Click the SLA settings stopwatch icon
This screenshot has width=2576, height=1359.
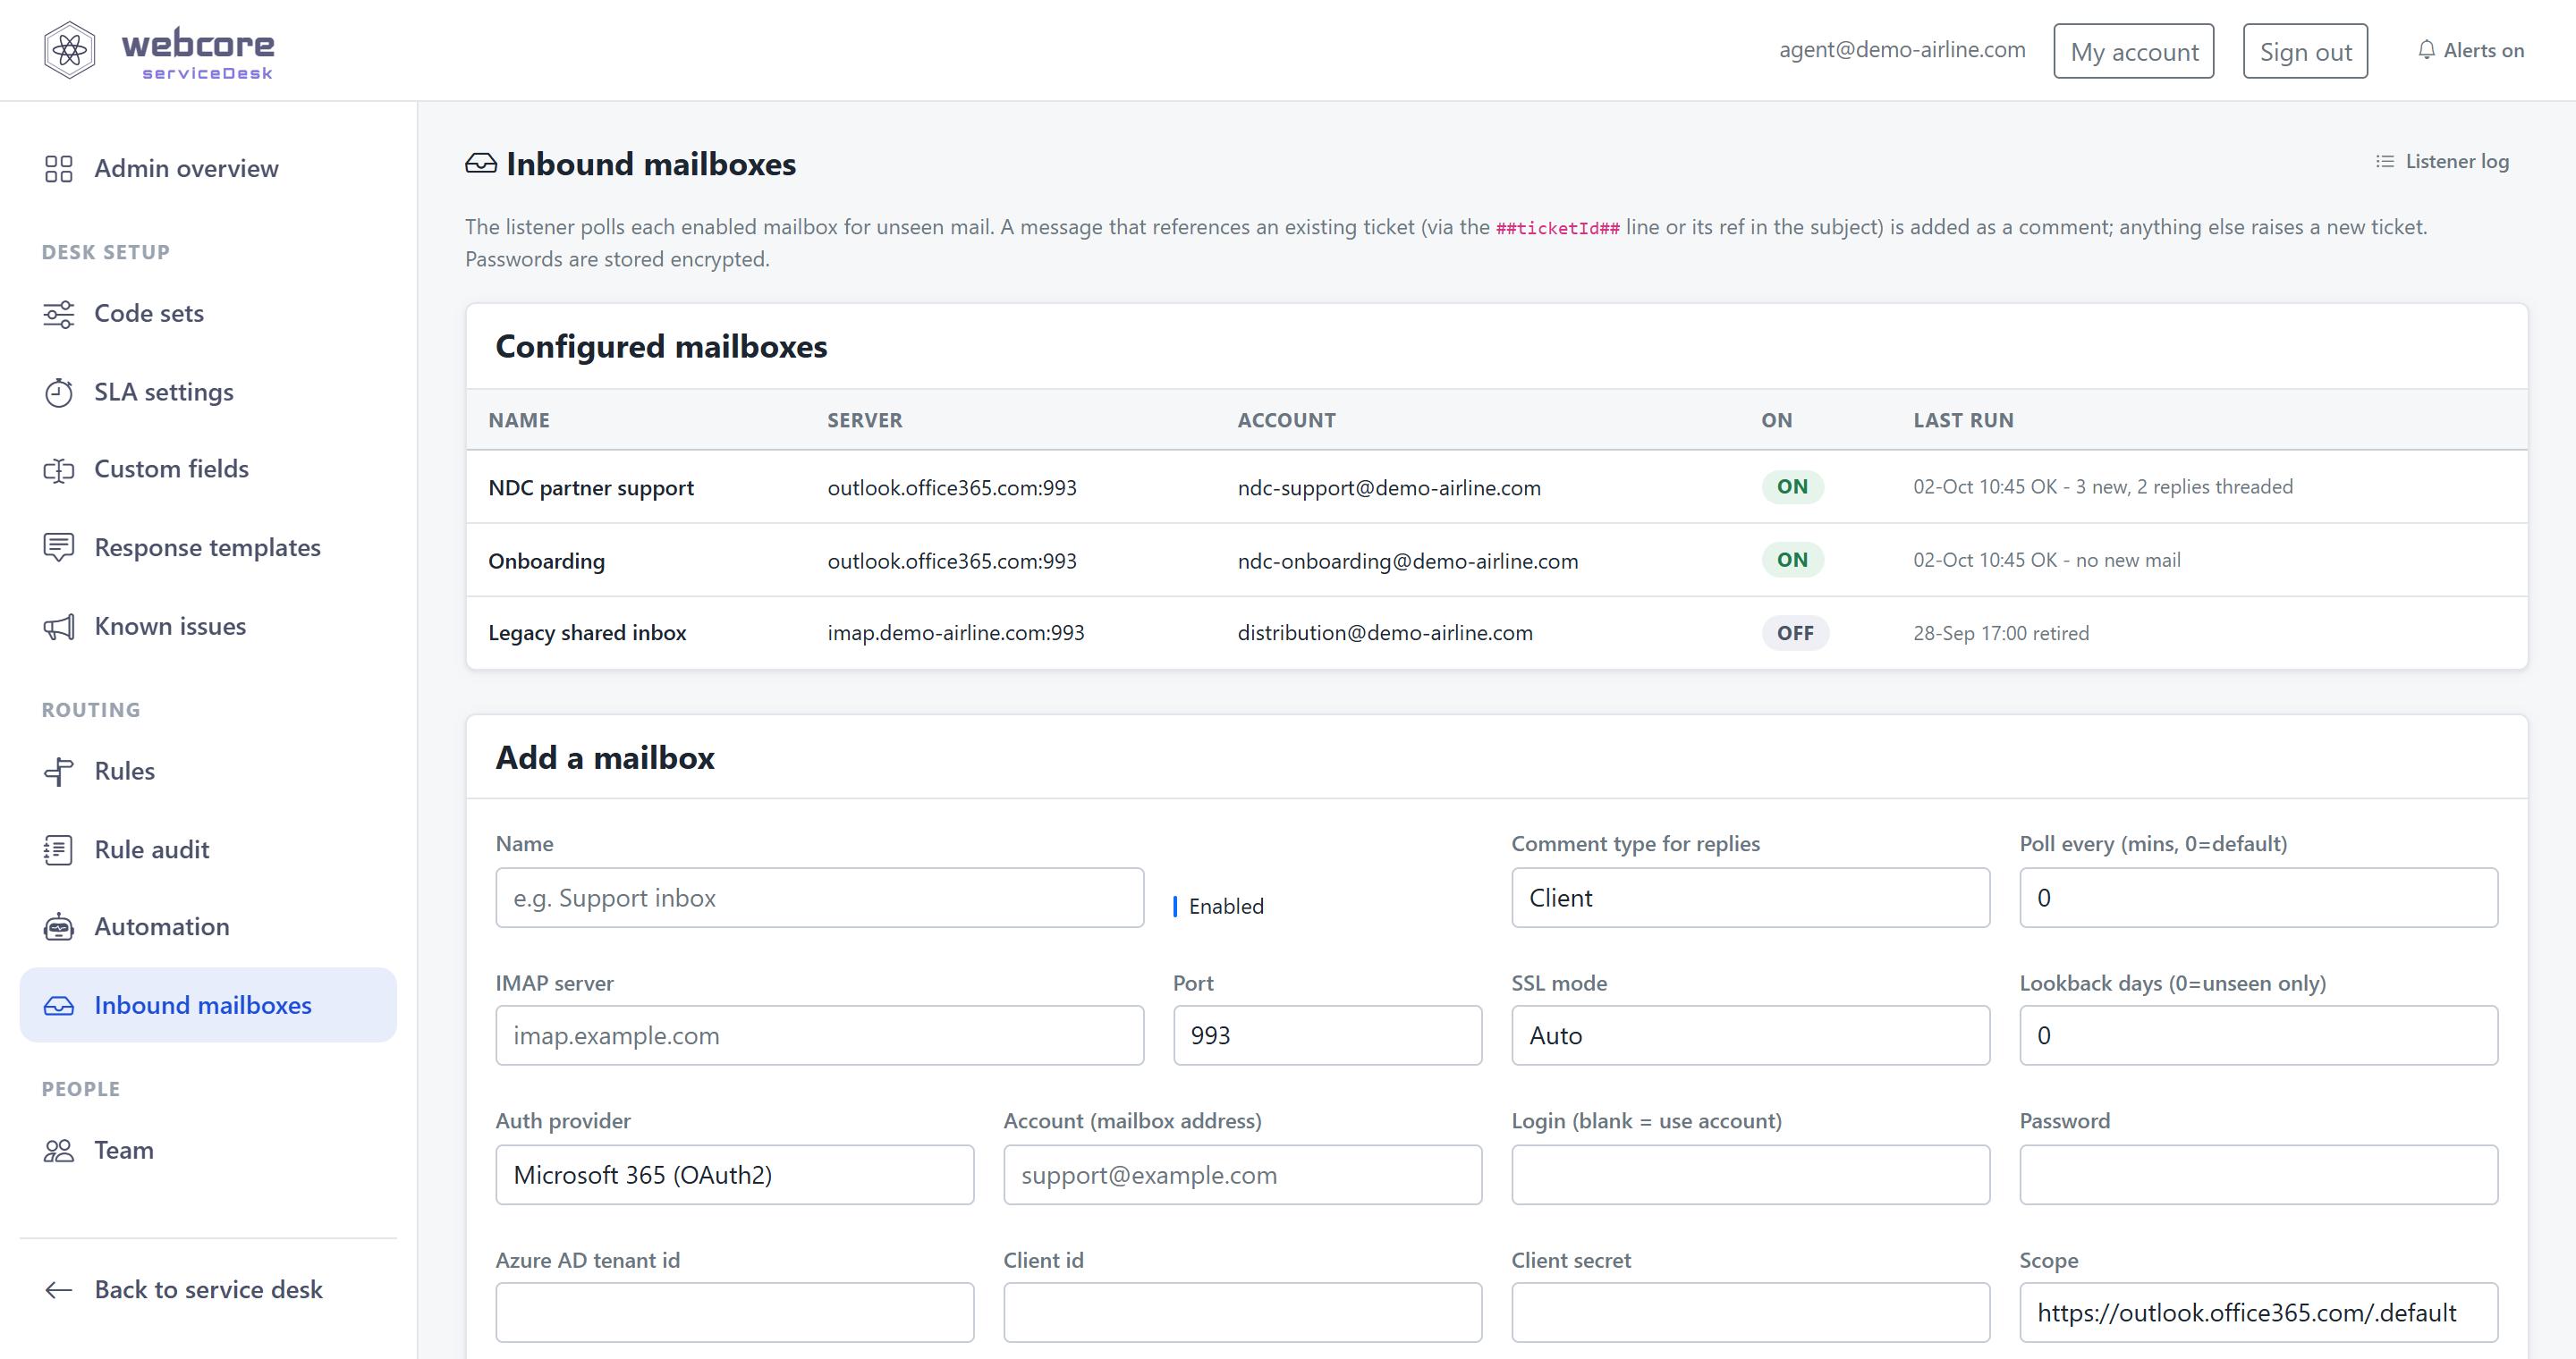tap(59, 392)
